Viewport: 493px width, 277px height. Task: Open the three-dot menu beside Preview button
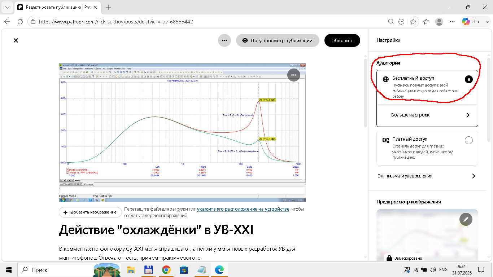(224, 40)
